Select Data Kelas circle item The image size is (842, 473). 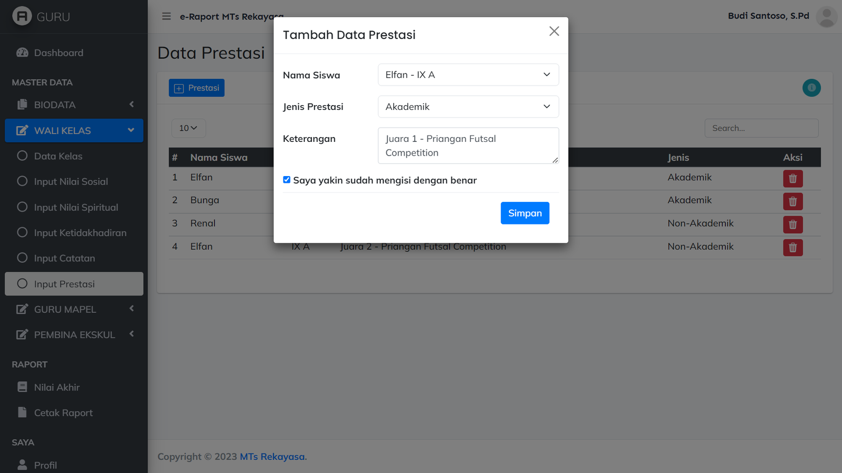click(x=22, y=156)
